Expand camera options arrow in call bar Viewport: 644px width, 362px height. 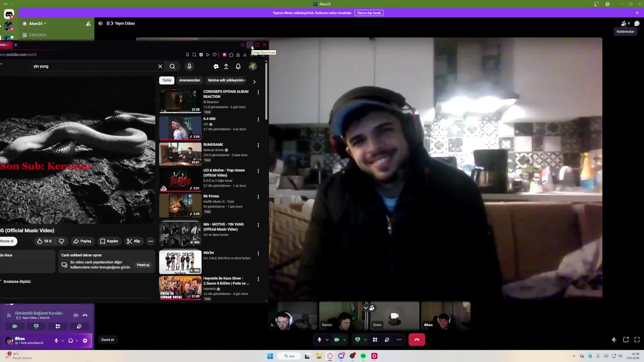point(345,340)
